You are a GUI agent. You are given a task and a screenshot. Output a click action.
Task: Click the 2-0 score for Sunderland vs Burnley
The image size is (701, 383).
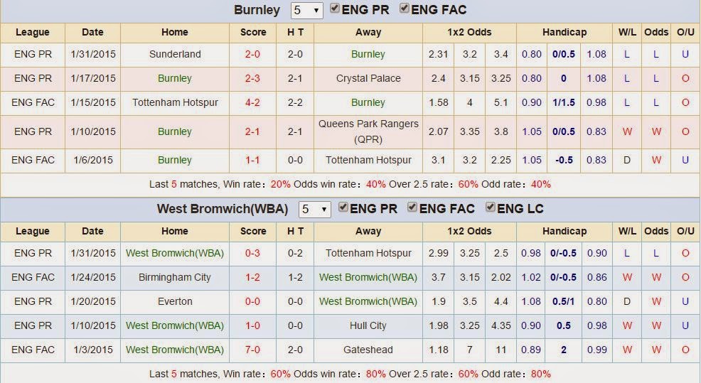pyautogui.click(x=252, y=54)
